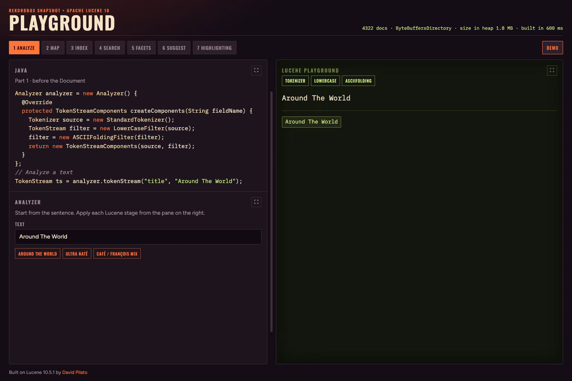The height and width of the screenshot is (381, 572).
Task: Open the 6 Suggest tab
Action: pos(174,48)
